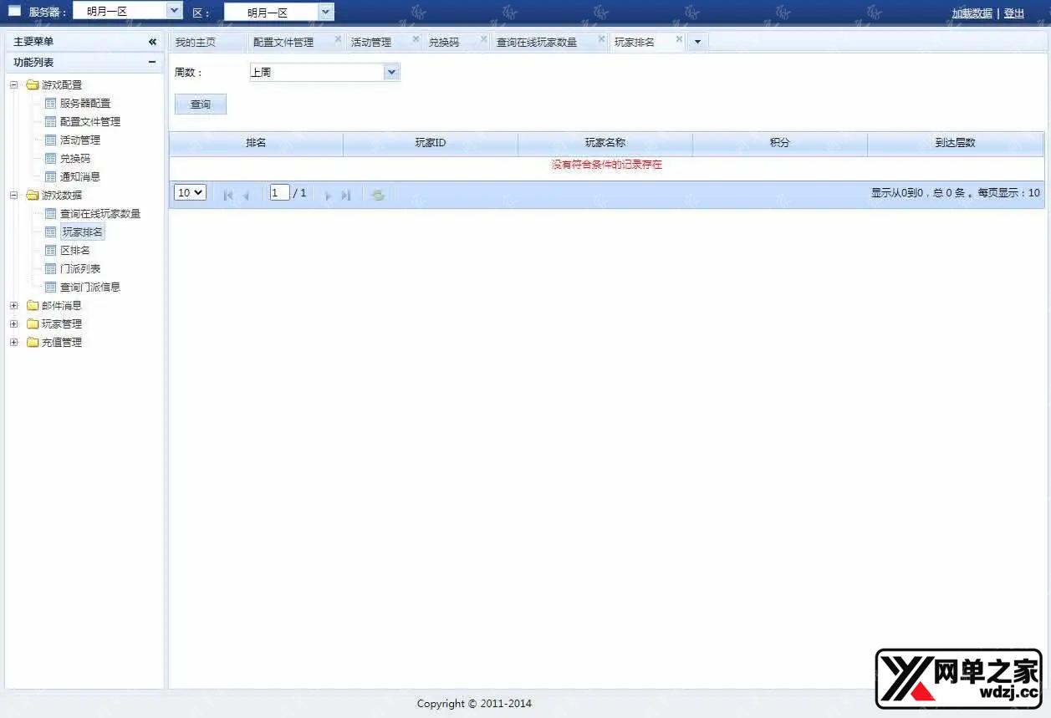Close the 配置文件管理 tab
This screenshot has height=718, width=1051.
338,39
